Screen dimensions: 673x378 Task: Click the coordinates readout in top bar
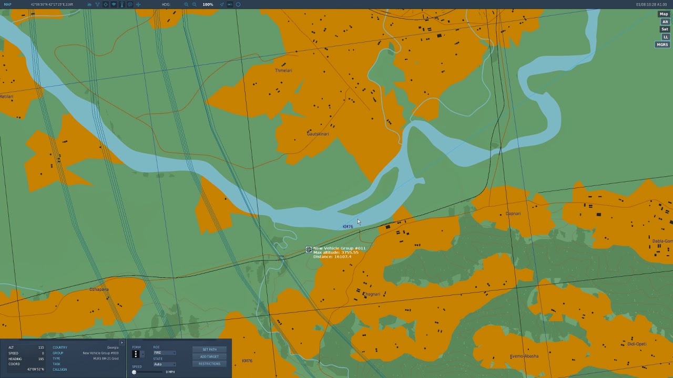(x=52, y=4)
